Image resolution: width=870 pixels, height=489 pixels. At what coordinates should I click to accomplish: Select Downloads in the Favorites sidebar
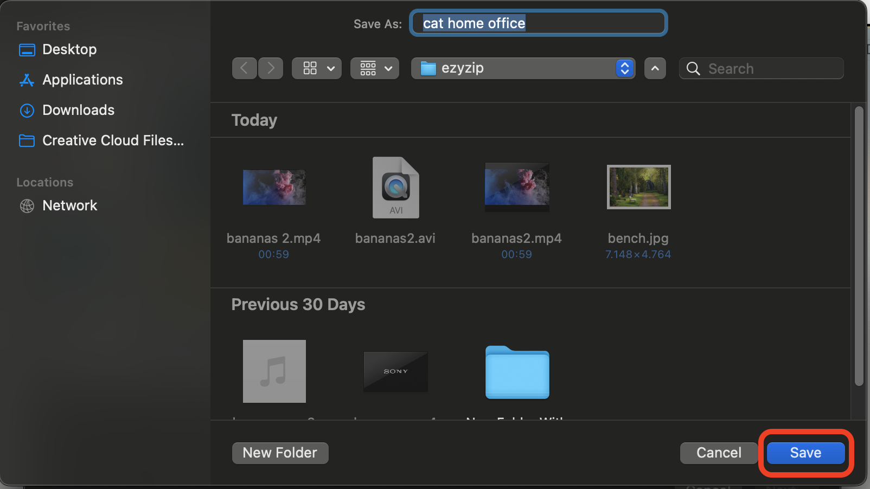coord(78,110)
